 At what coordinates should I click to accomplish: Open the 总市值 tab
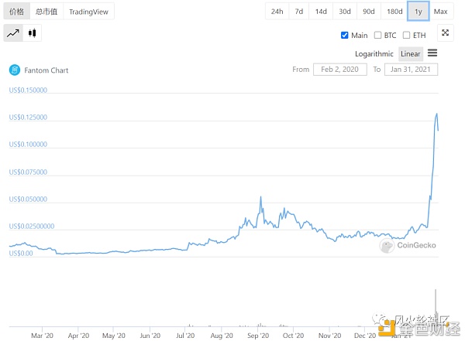coord(46,12)
